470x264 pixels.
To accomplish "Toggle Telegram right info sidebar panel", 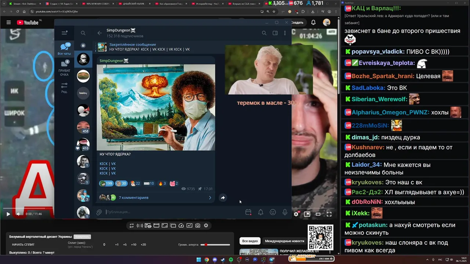I will [275, 33].
